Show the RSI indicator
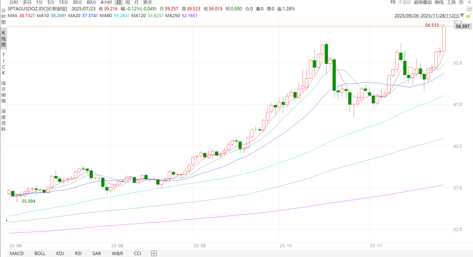 coord(78,253)
